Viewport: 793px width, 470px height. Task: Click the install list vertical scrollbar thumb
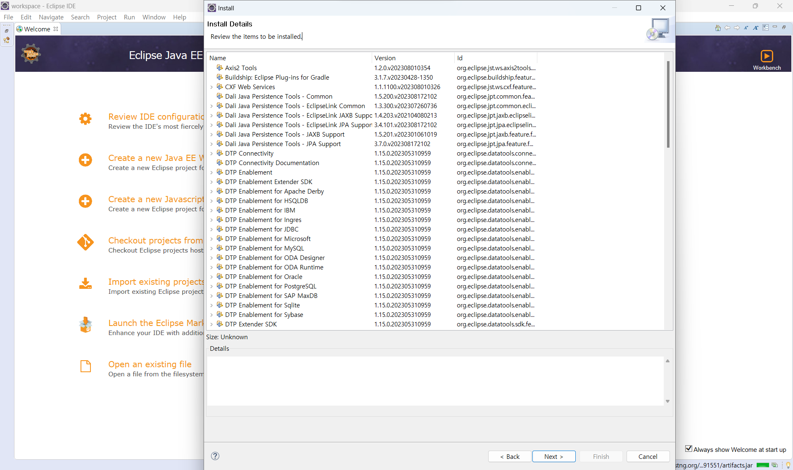(x=668, y=104)
